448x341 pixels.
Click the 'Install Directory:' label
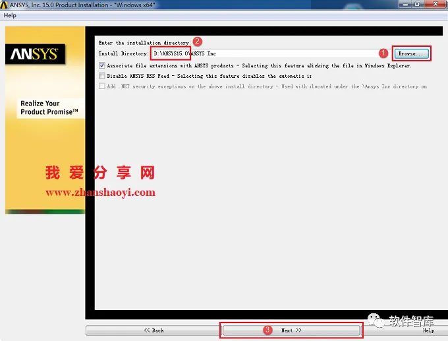point(123,53)
